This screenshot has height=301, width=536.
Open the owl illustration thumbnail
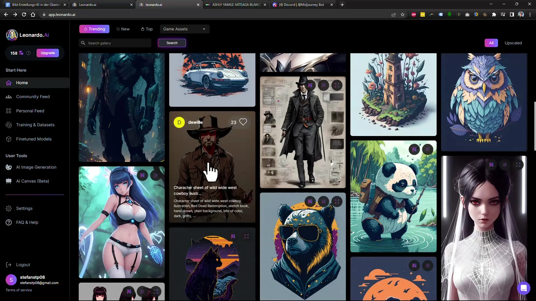coord(484,102)
